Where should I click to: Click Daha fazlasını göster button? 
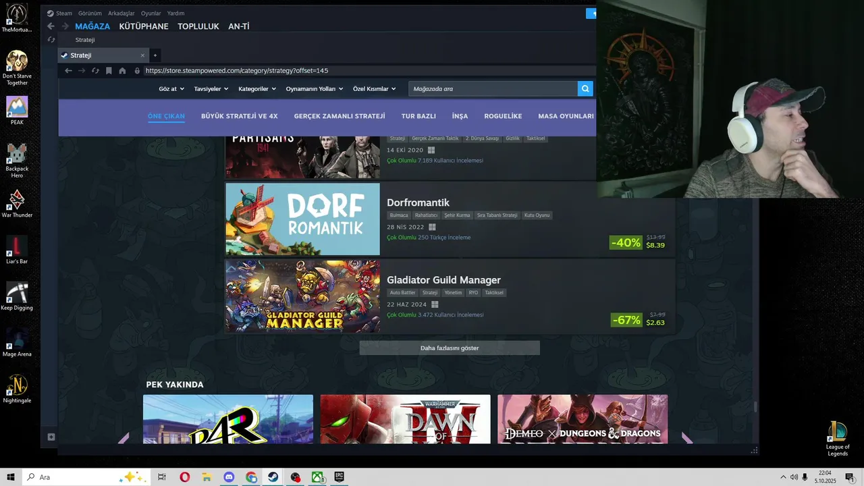pyautogui.click(x=450, y=348)
